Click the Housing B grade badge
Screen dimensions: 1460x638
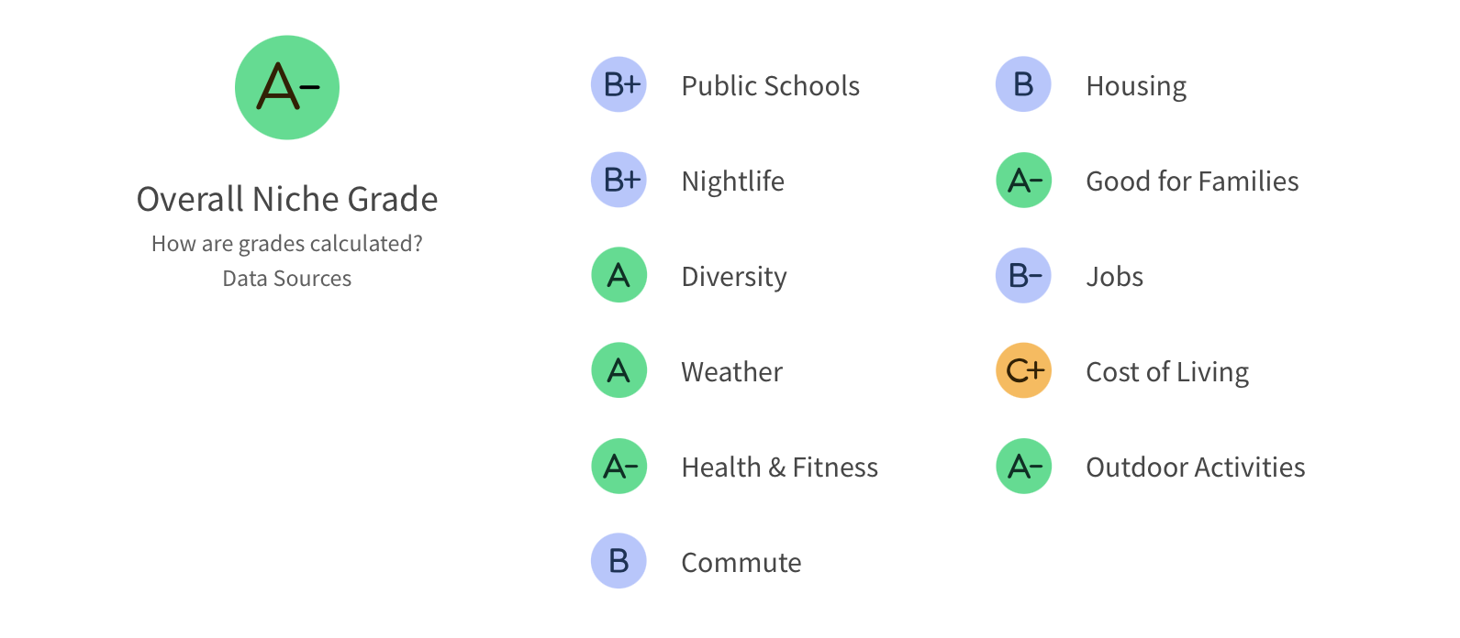[x=1023, y=85]
